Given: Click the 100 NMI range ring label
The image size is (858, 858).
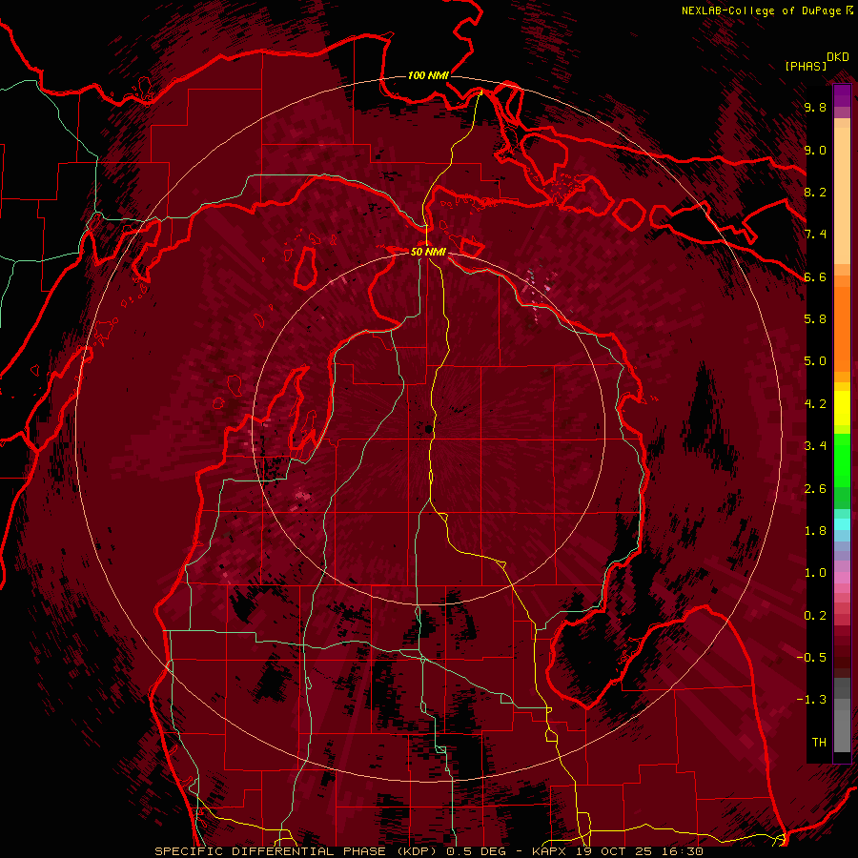Looking at the screenshot, I should pyautogui.click(x=428, y=75).
